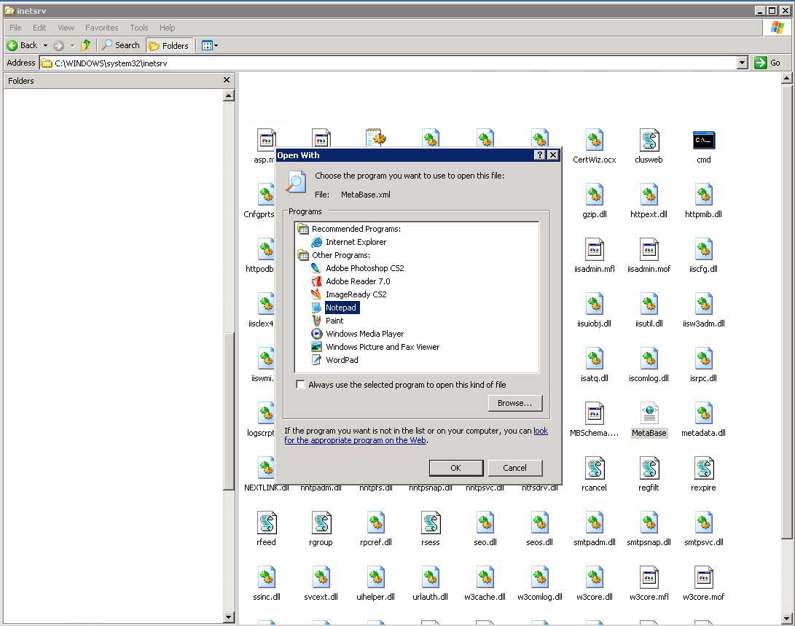Open the Favorites menu
This screenshot has width=795, height=626.
click(101, 28)
